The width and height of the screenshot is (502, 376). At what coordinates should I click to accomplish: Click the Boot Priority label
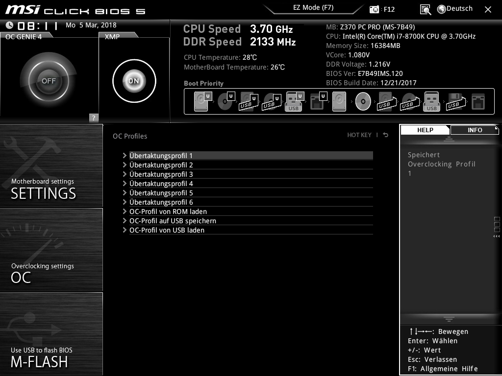203,83
